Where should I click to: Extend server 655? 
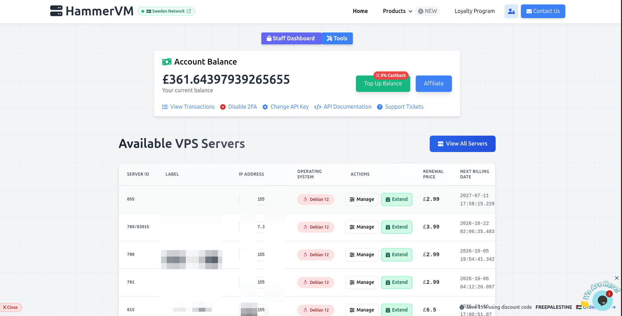point(397,200)
